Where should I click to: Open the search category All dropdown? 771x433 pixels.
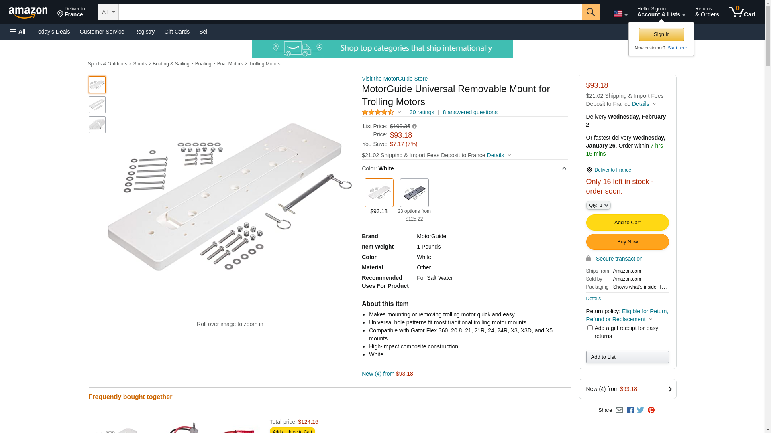coord(108,12)
